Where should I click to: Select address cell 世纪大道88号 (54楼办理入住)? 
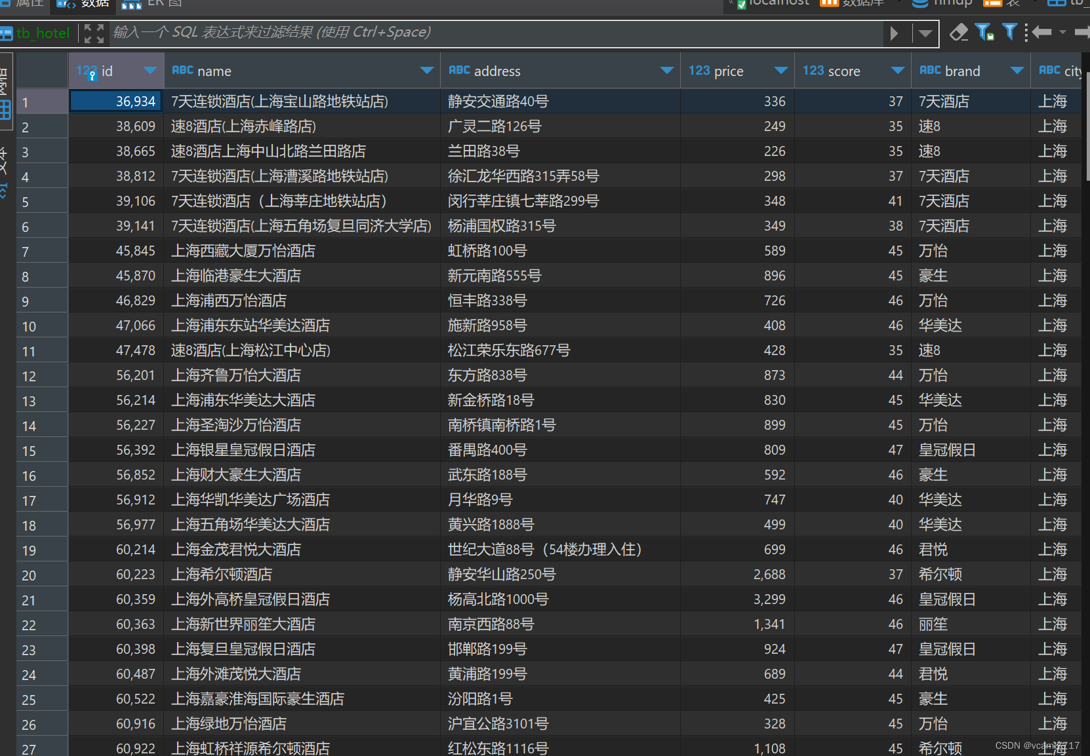coord(560,550)
